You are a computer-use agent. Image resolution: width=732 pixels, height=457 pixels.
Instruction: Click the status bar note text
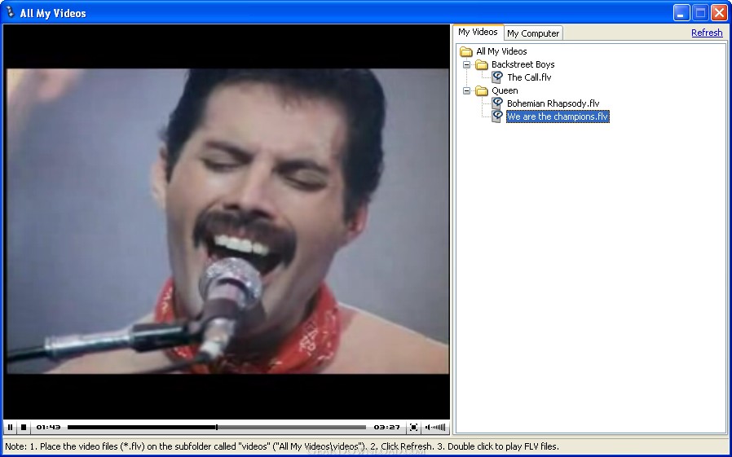point(281,446)
